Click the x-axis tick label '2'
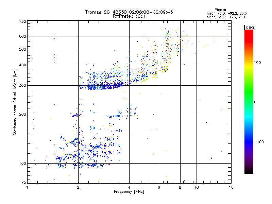This screenshot has width=272, height=204. click(78, 187)
